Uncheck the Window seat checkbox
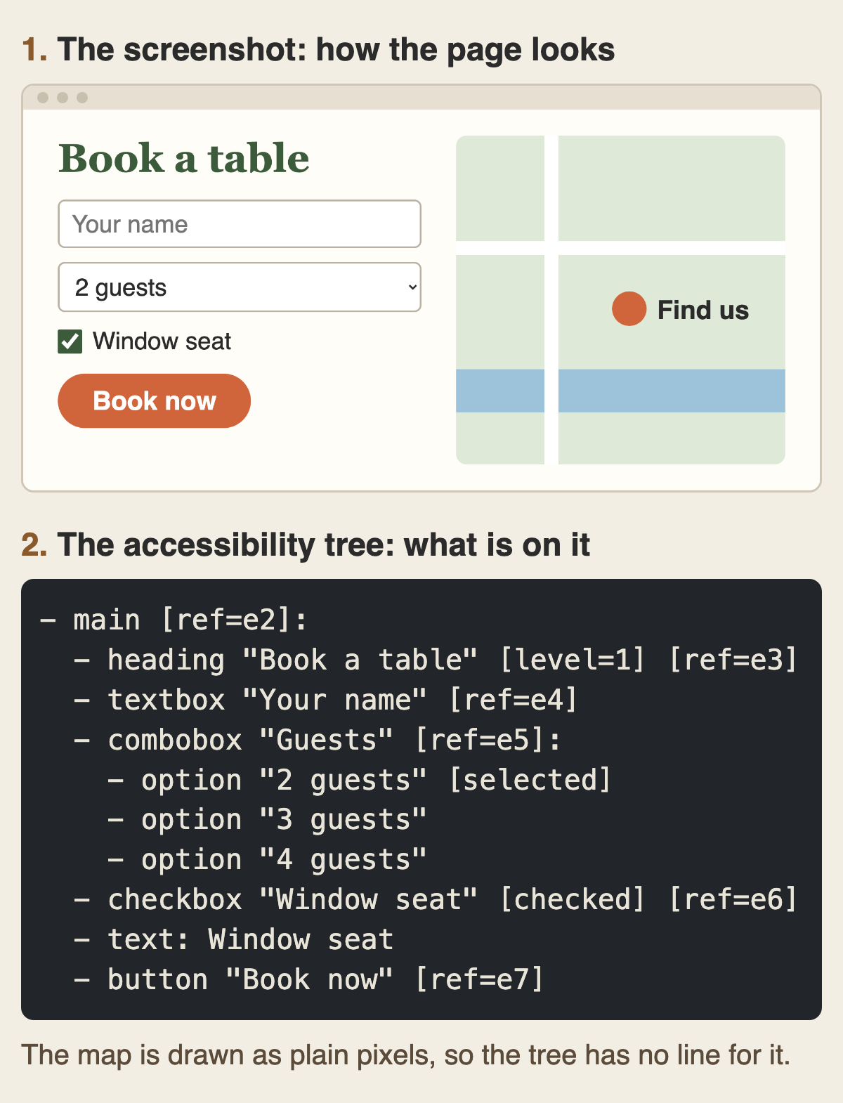Viewport: 843px width, 1103px height. [x=70, y=342]
